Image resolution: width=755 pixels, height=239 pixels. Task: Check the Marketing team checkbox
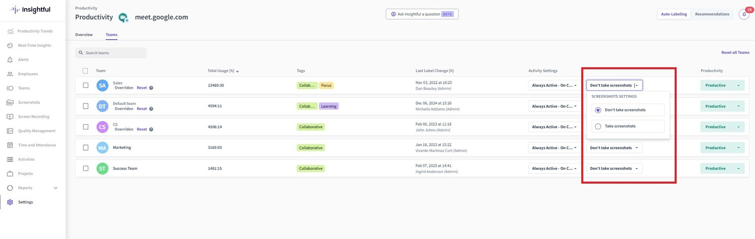85,148
